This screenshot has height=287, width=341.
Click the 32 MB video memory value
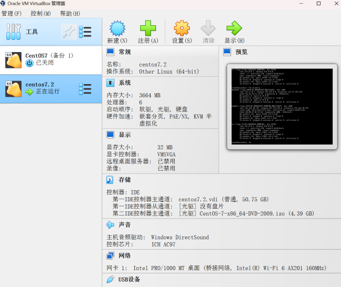165,148
